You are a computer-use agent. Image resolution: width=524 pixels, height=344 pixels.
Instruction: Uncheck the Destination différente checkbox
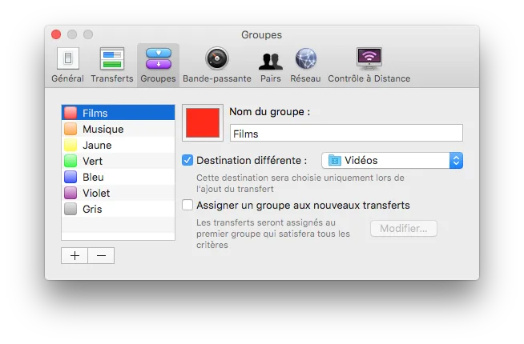click(x=187, y=161)
